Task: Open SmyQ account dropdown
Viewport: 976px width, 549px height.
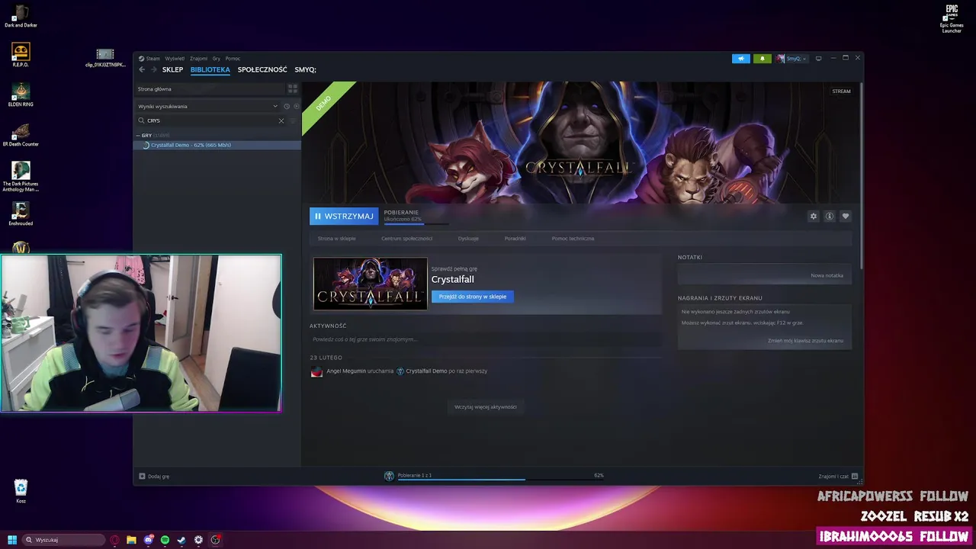Action: [x=791, y=59]
